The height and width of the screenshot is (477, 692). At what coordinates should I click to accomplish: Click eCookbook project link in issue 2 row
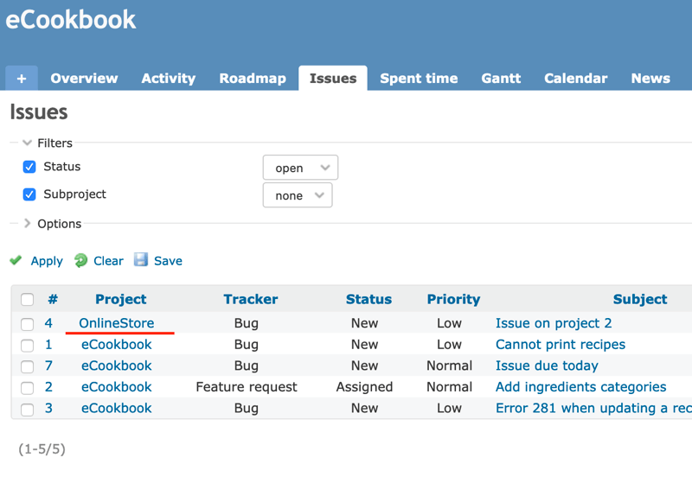[x=117, y=386]
